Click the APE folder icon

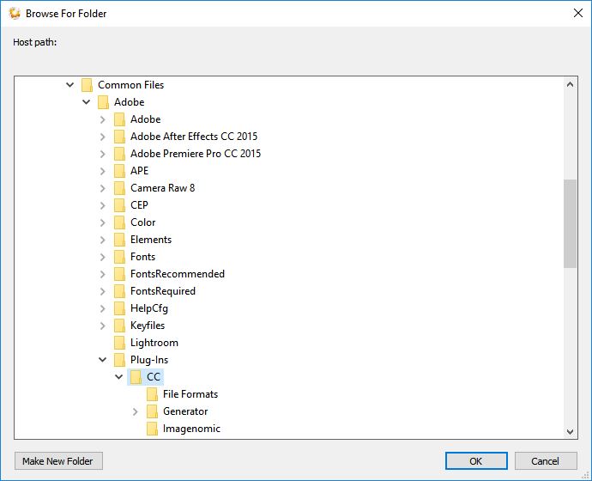(119, 171)
